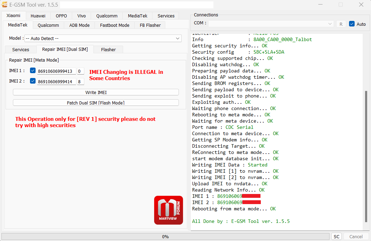Viewport: 371px width, 241px height.
Task: Click the 'Port name : CDC Serial' line
Action: click(223, 127)
